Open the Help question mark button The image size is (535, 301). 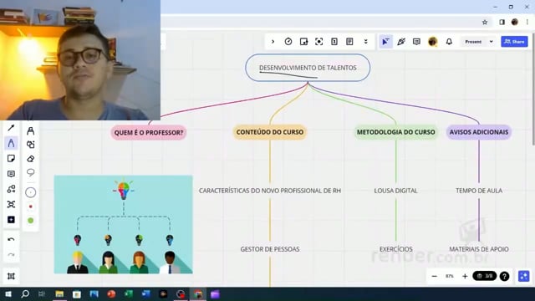coord(504,276)
